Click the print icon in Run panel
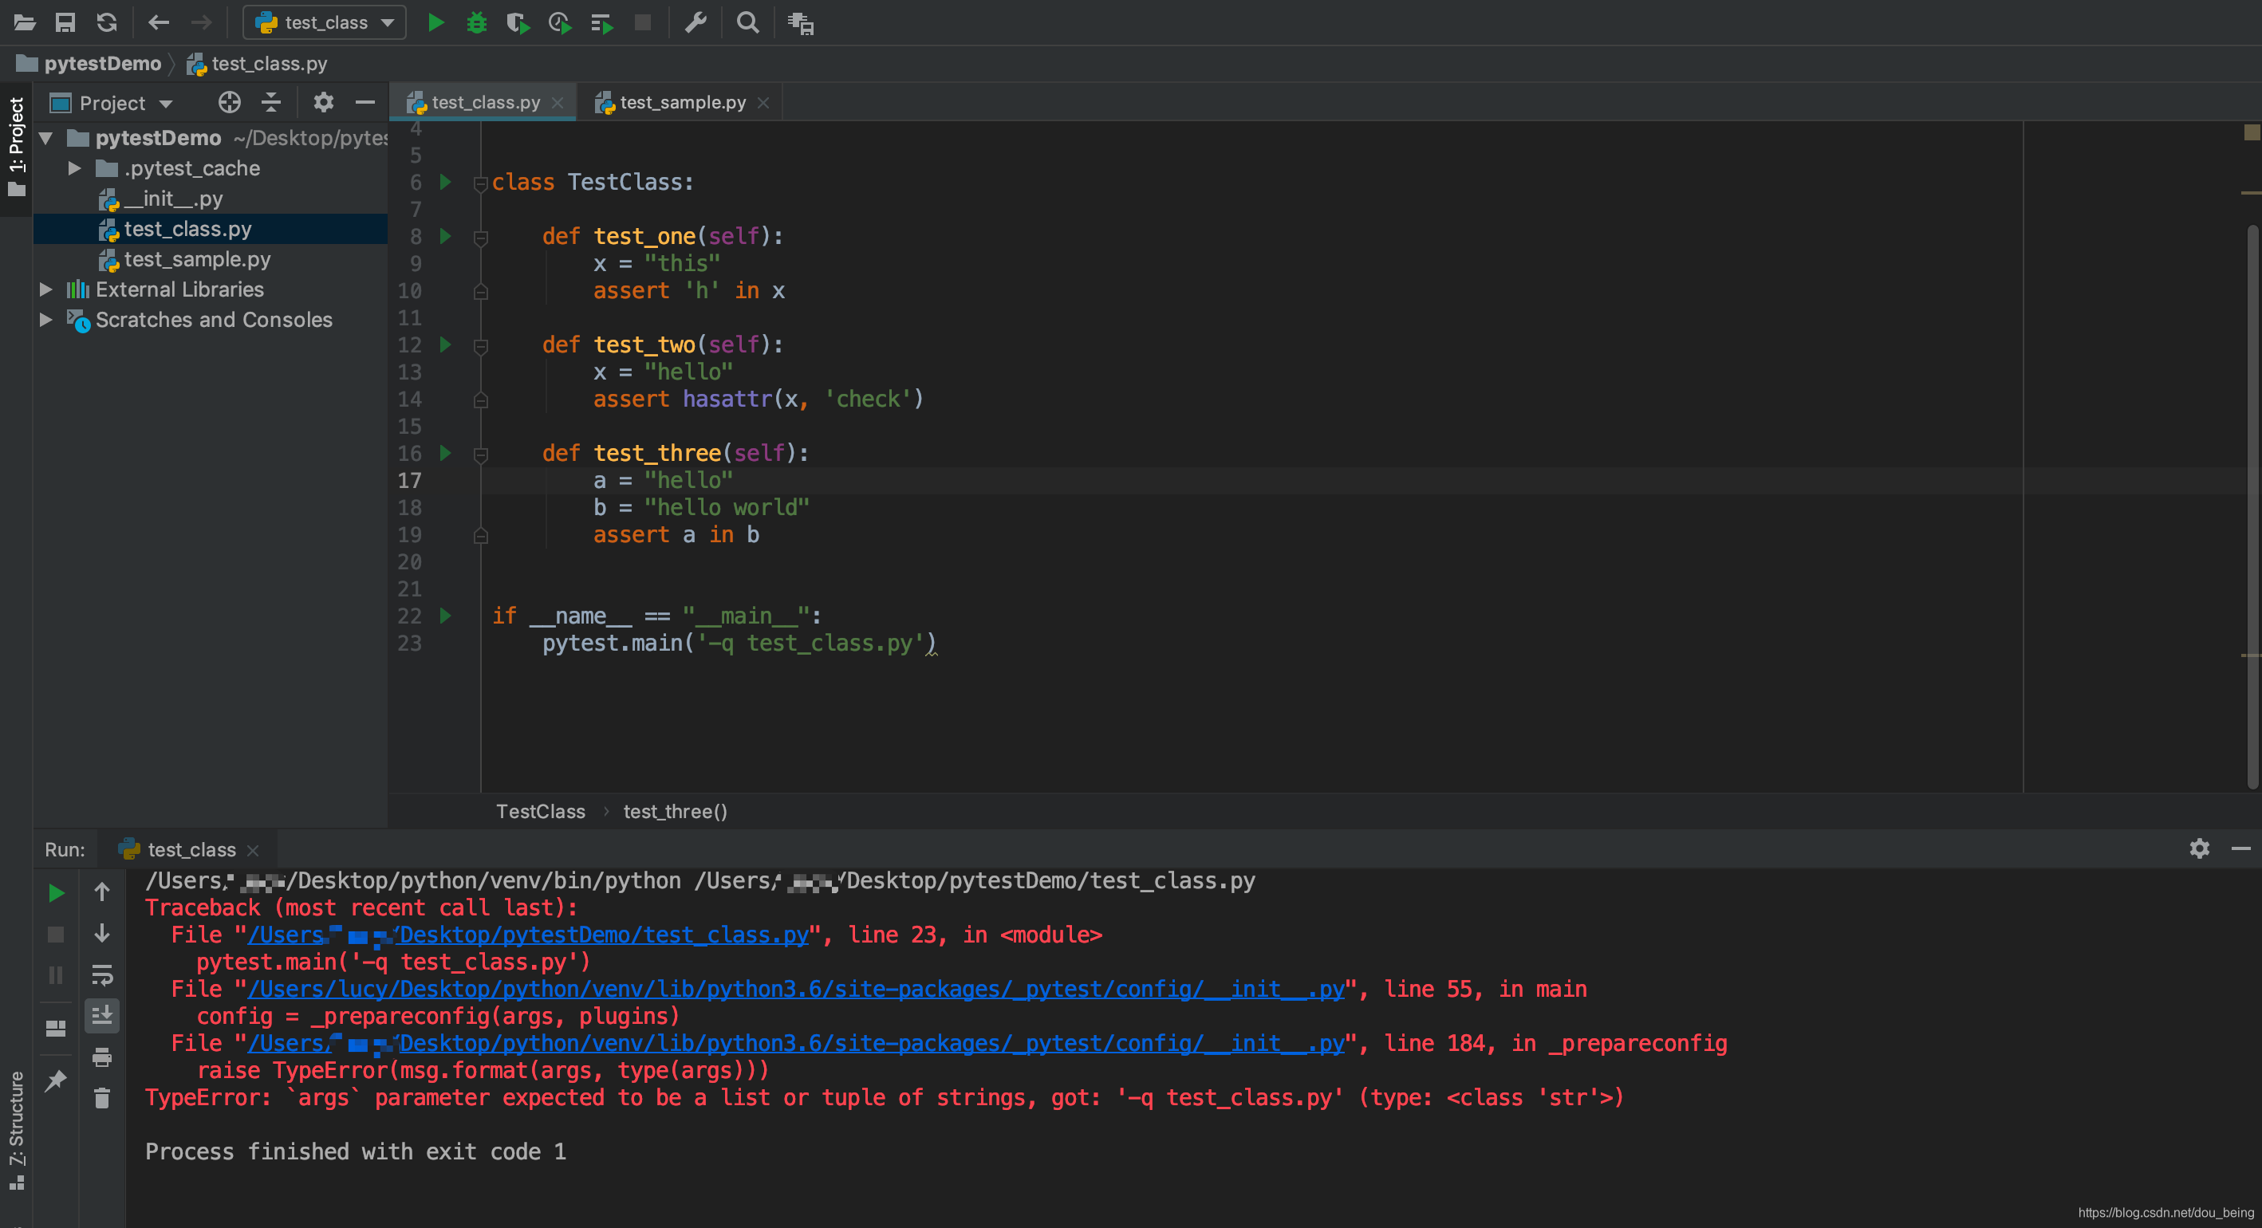Screen dimensions: 2262x1228 (102, 1057)
